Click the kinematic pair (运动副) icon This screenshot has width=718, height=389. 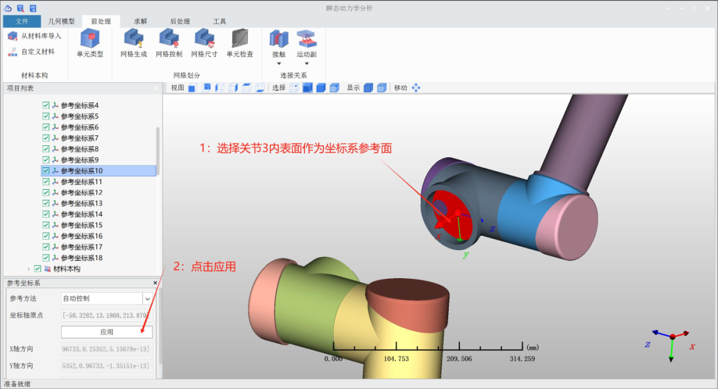click(x=306, y=39)
